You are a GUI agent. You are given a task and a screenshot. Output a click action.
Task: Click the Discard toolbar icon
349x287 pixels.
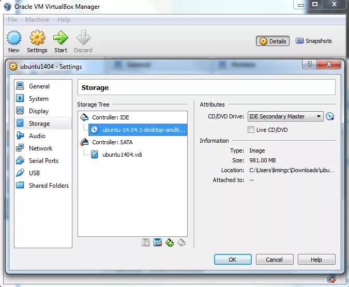(83, 38)
